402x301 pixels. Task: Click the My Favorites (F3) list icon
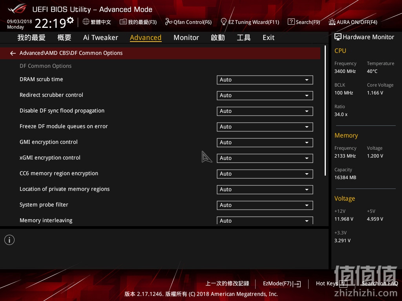123,22
